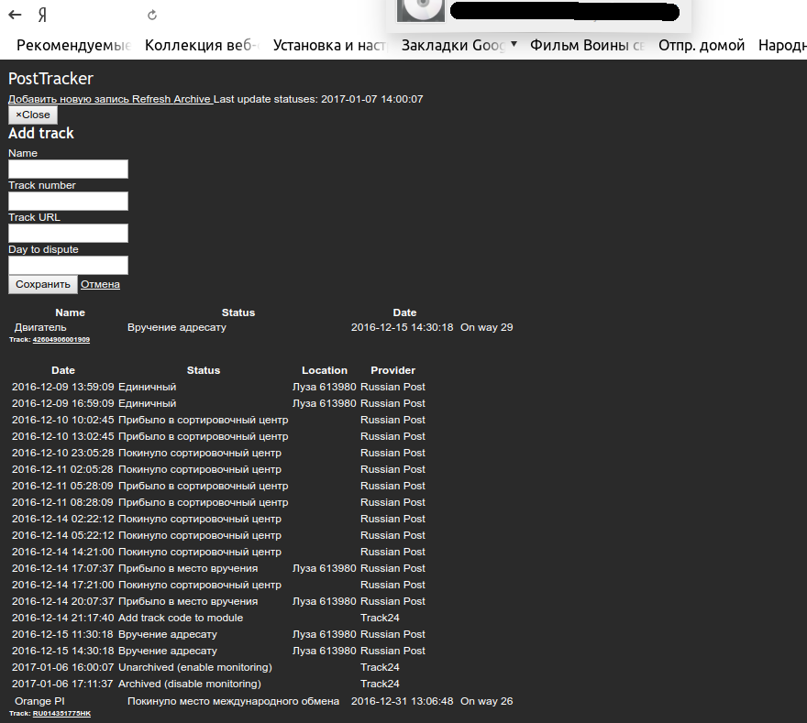Expand the Закладки Goog dropdown arrow
807x723 pixels.
coord(514,44)
